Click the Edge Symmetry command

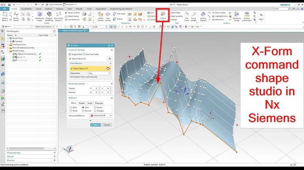(176, 16)
